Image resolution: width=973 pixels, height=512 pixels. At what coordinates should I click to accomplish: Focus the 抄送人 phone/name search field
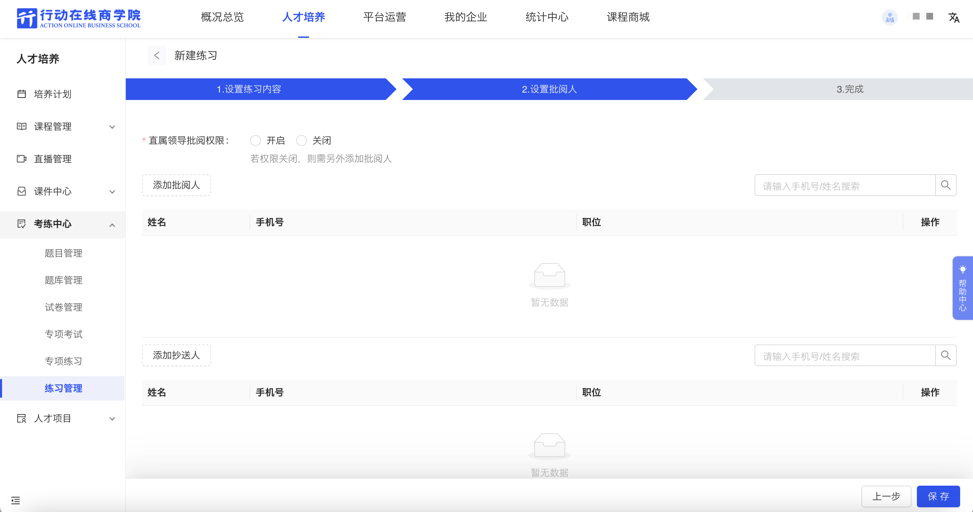tap(845, 355)
